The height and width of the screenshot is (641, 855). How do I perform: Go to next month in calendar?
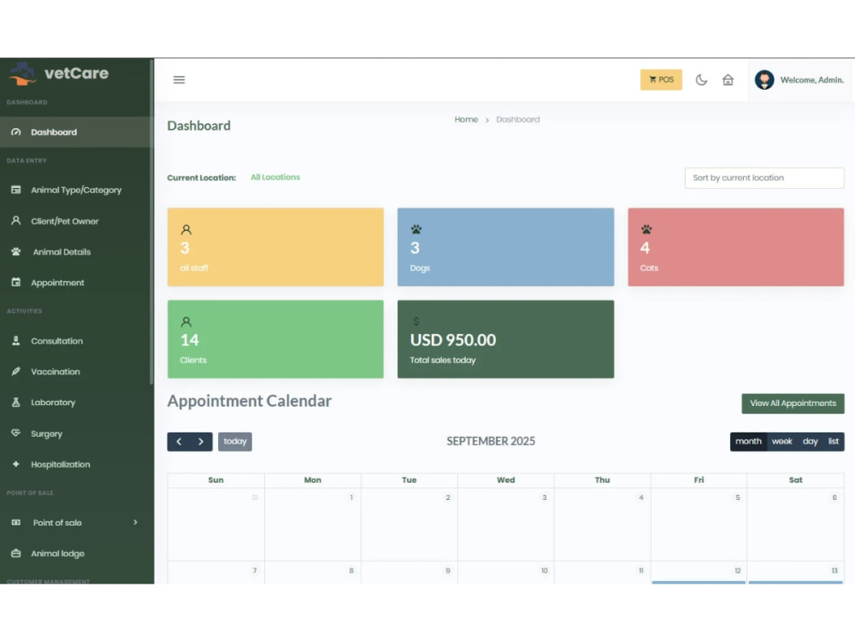point(201,442)
